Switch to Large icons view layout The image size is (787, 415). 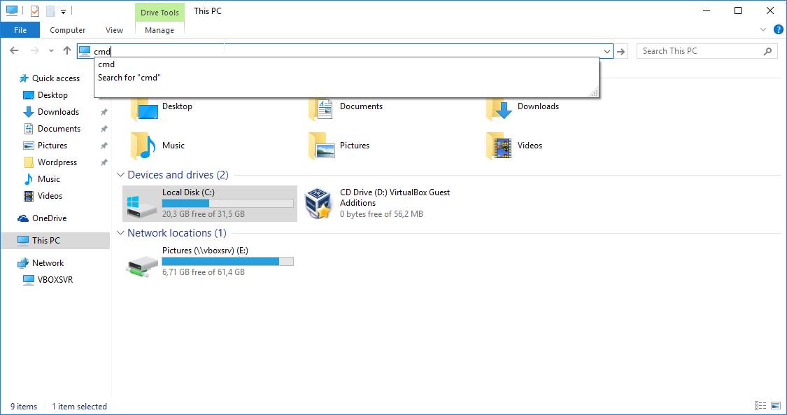coord(776,405)
